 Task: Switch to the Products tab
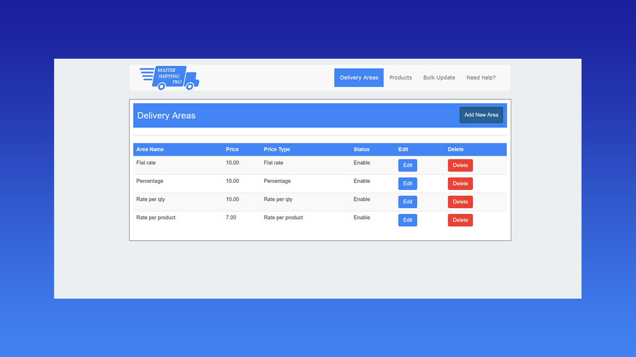tap(400, 77)
